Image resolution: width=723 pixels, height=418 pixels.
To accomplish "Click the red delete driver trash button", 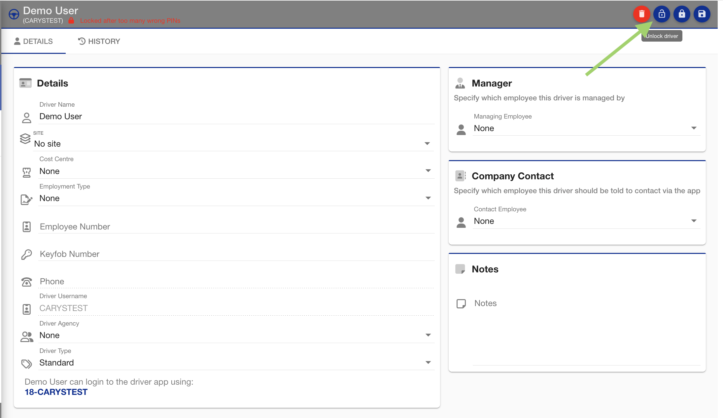I will [x=641, y=14].
